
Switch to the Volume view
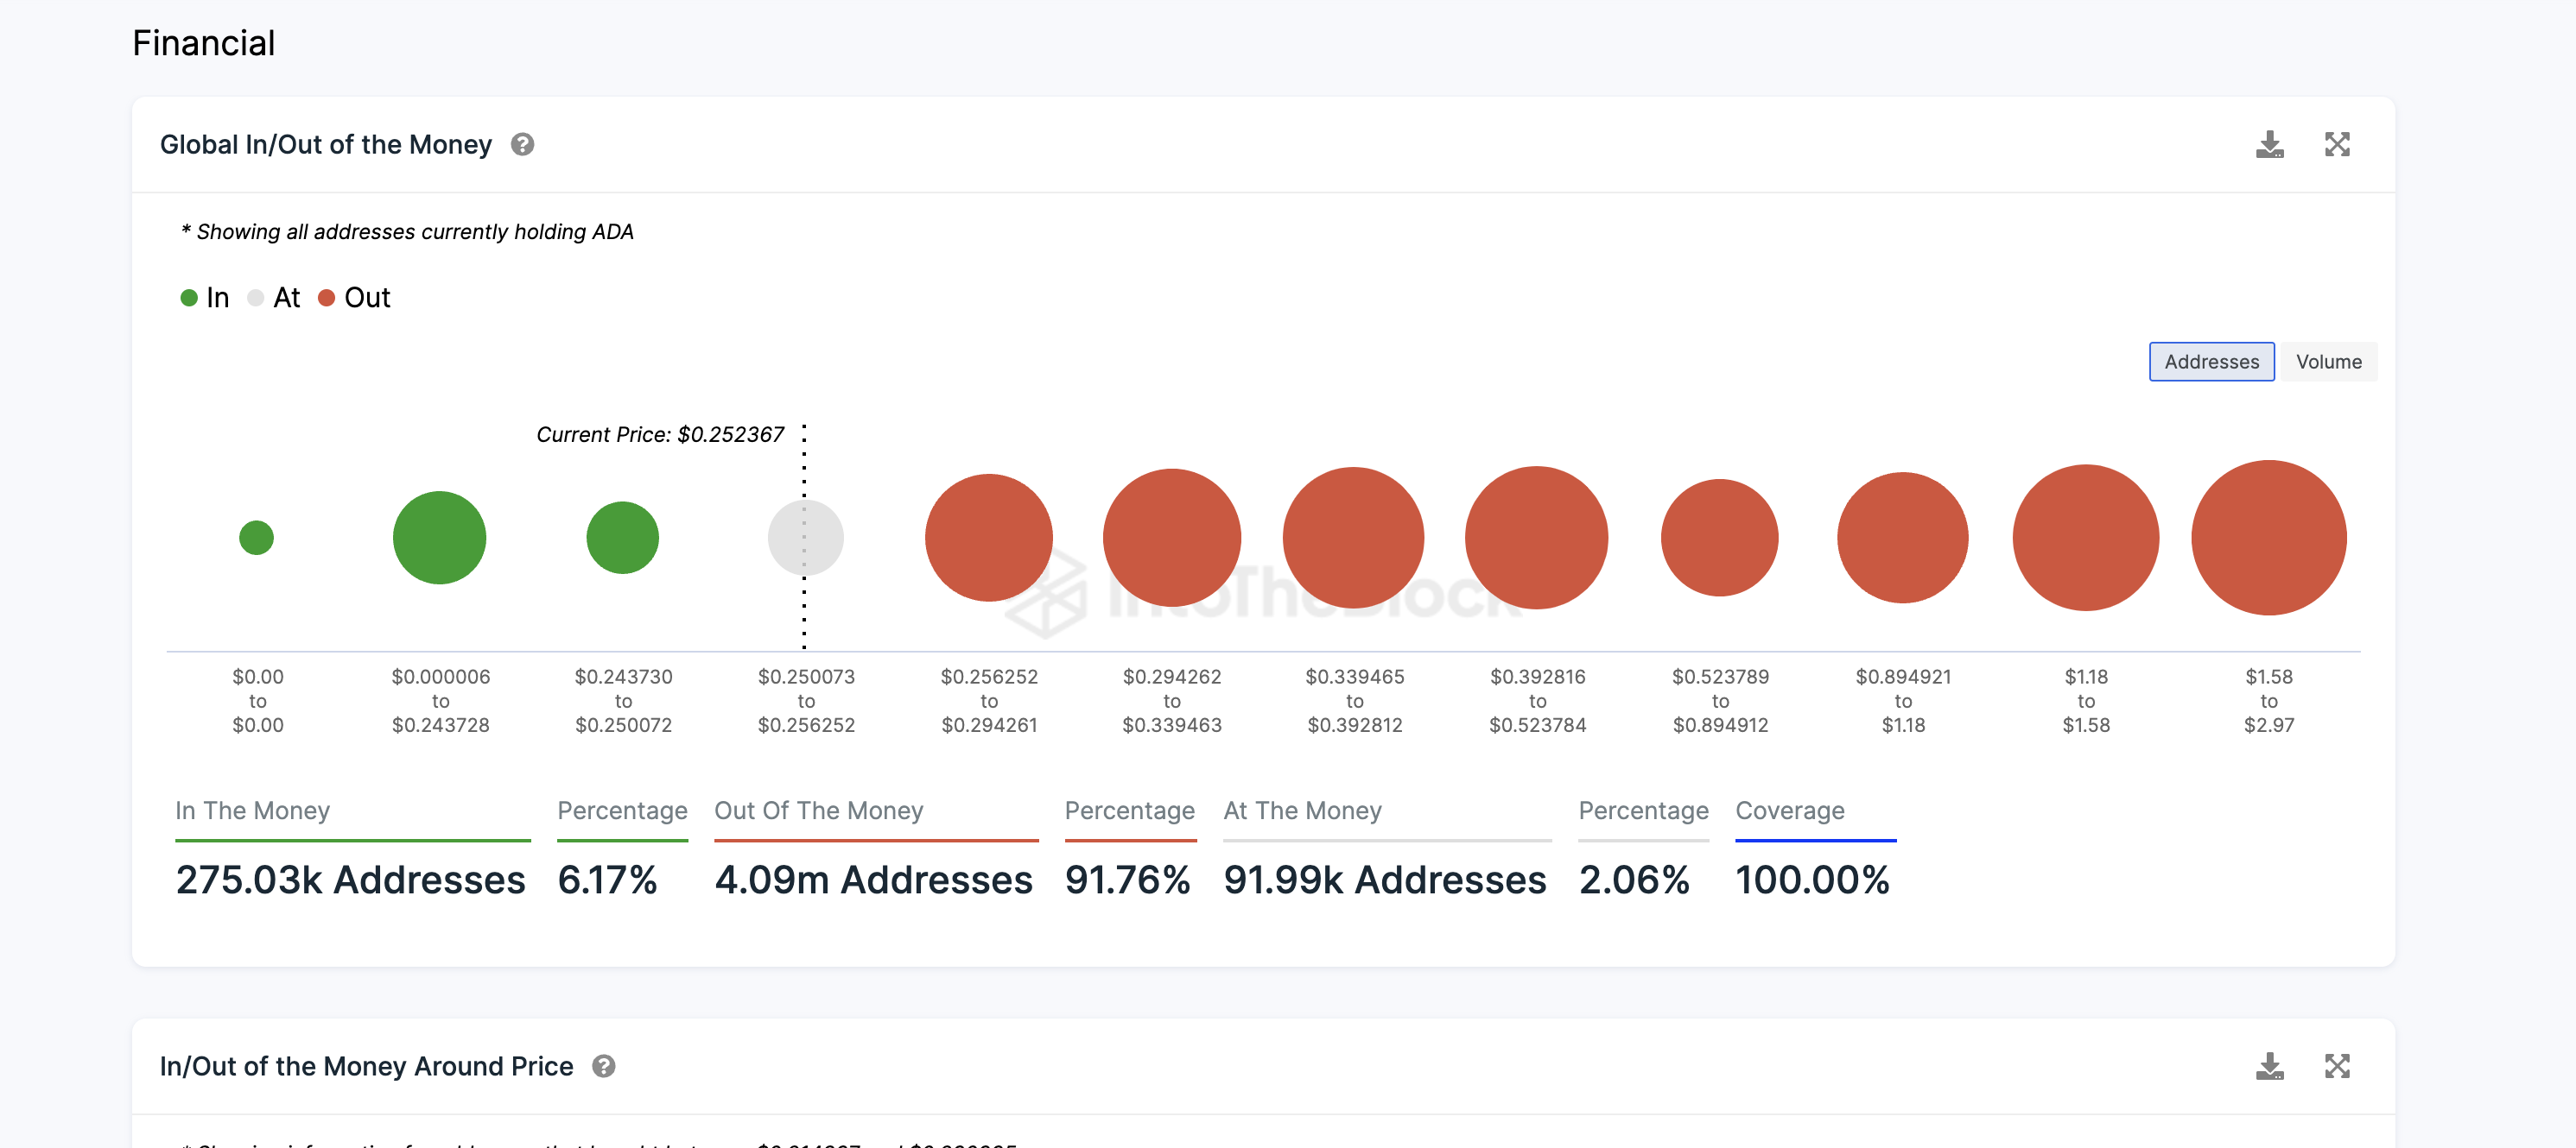click(2328, 362)
